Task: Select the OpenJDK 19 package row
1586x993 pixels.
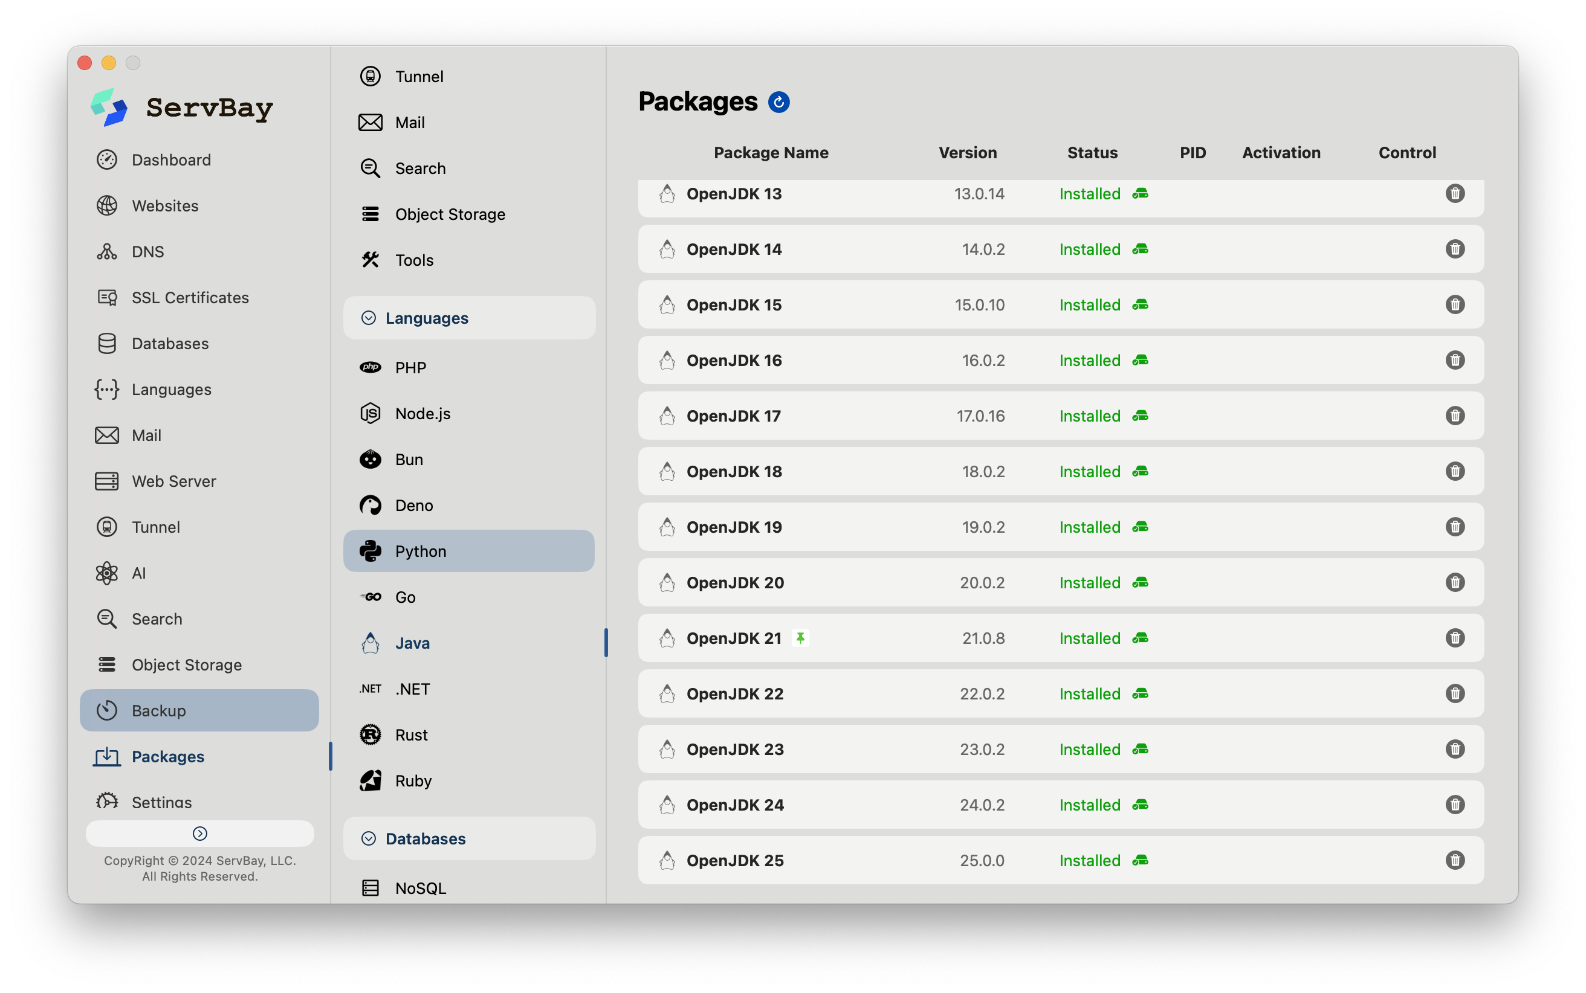Action: click(x=734, y=527)
